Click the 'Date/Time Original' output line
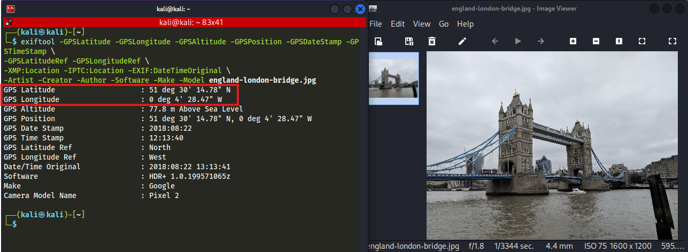 tap(117, 167)
